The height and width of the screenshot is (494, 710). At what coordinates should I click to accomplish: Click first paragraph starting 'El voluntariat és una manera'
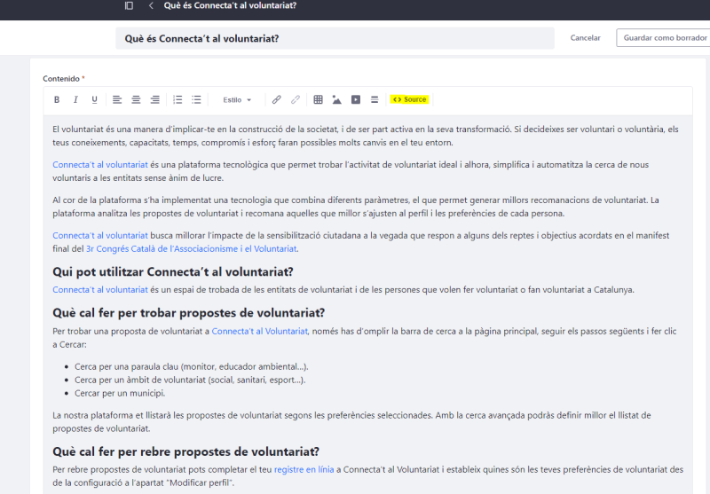366,136
